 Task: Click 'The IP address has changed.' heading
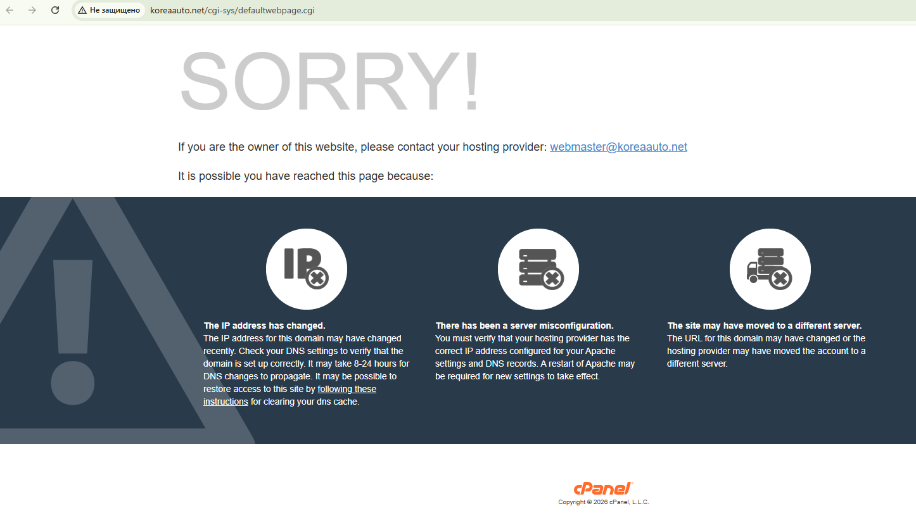tap(264, 326)
